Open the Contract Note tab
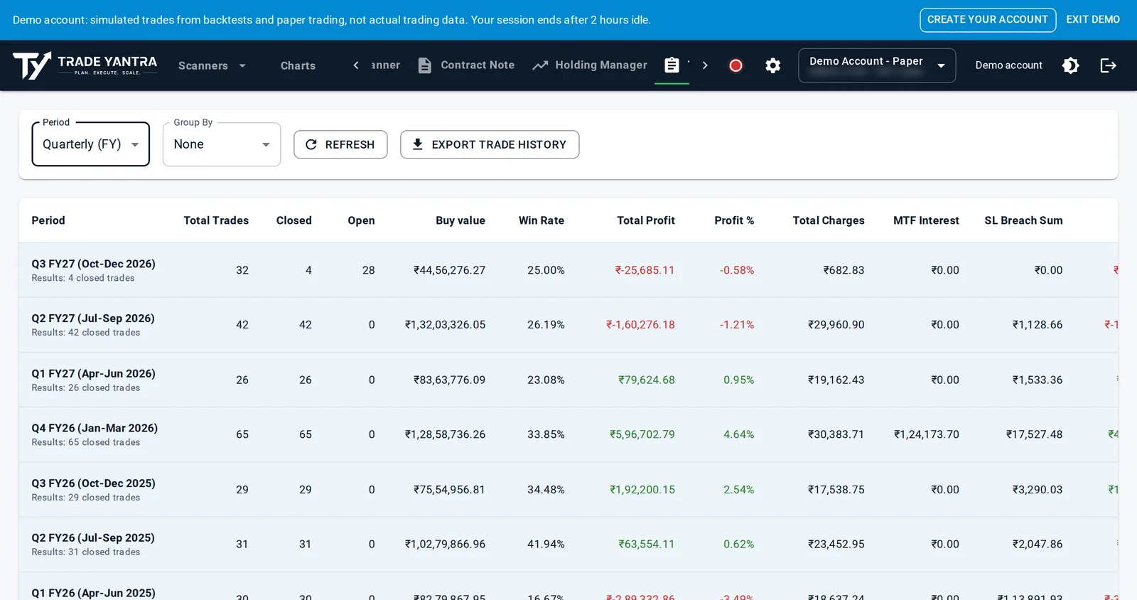The width and height of the screenshot is (1137, 600). tap(466, 65)
